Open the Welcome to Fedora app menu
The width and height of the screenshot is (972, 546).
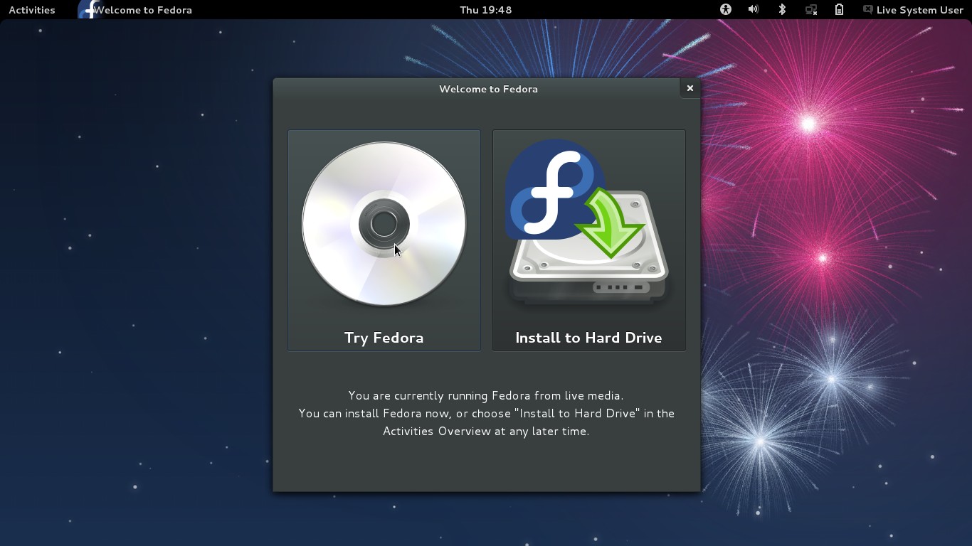coord(142,10)
